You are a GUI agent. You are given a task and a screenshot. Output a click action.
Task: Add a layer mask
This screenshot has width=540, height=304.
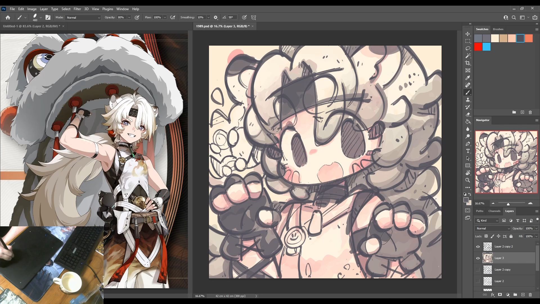click(500, 295)
